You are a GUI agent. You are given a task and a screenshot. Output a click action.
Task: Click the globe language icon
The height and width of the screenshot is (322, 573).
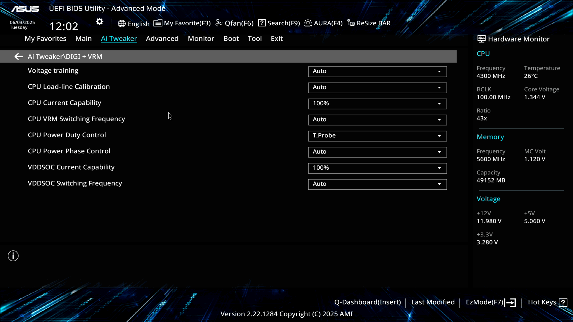121,24
